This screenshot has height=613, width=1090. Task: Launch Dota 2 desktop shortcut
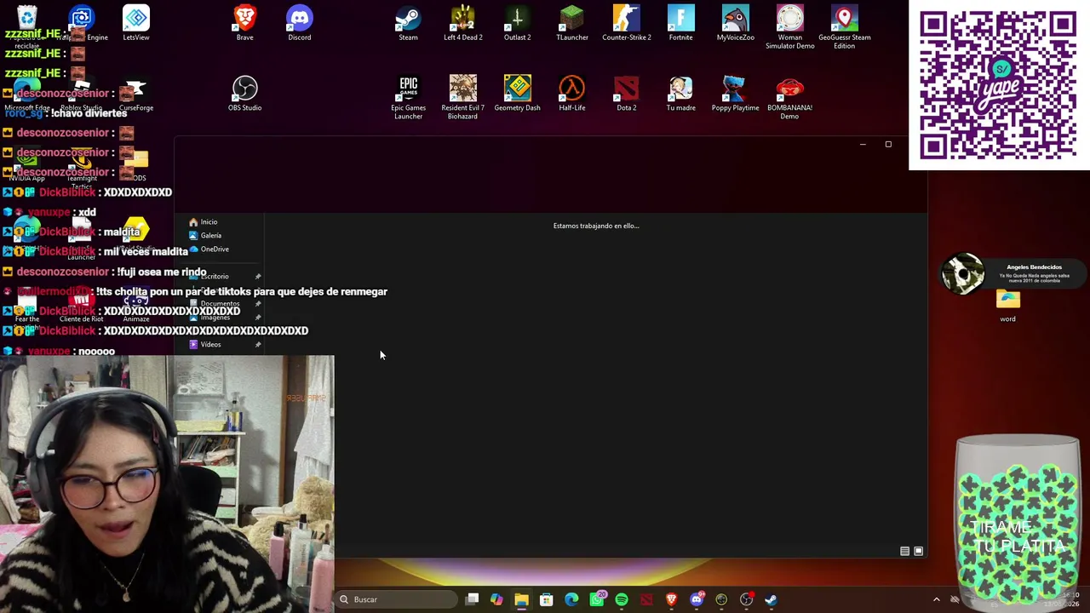click(626, 94)
